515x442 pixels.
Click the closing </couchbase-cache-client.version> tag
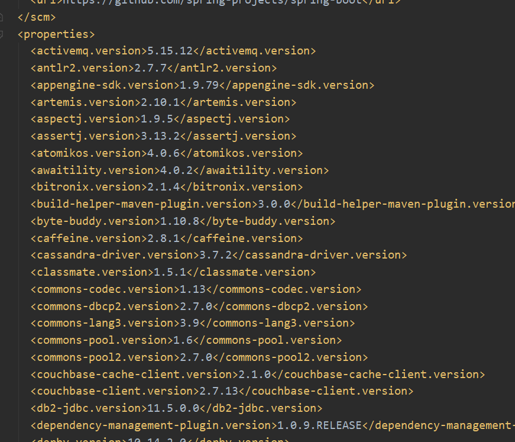[378, 375]
